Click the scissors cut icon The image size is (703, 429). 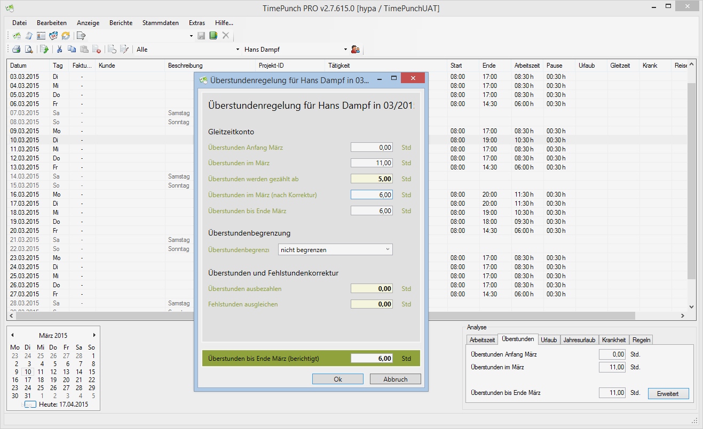60,50
